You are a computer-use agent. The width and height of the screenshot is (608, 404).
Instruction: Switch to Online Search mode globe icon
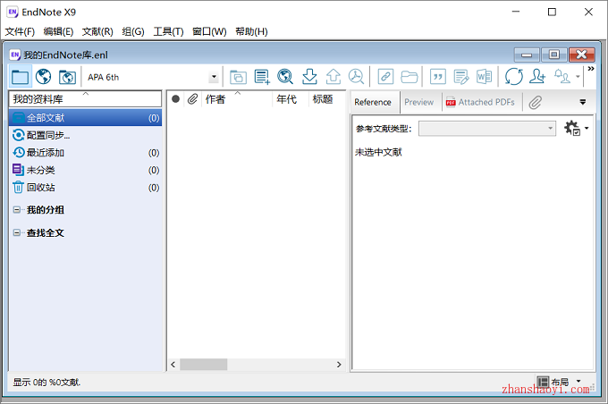[44, 77]
